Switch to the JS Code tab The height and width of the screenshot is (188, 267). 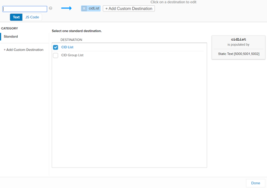click(32, 17)
